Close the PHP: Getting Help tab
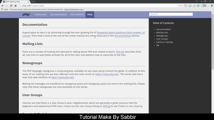214x120 pixels. [x=28, y=2]
